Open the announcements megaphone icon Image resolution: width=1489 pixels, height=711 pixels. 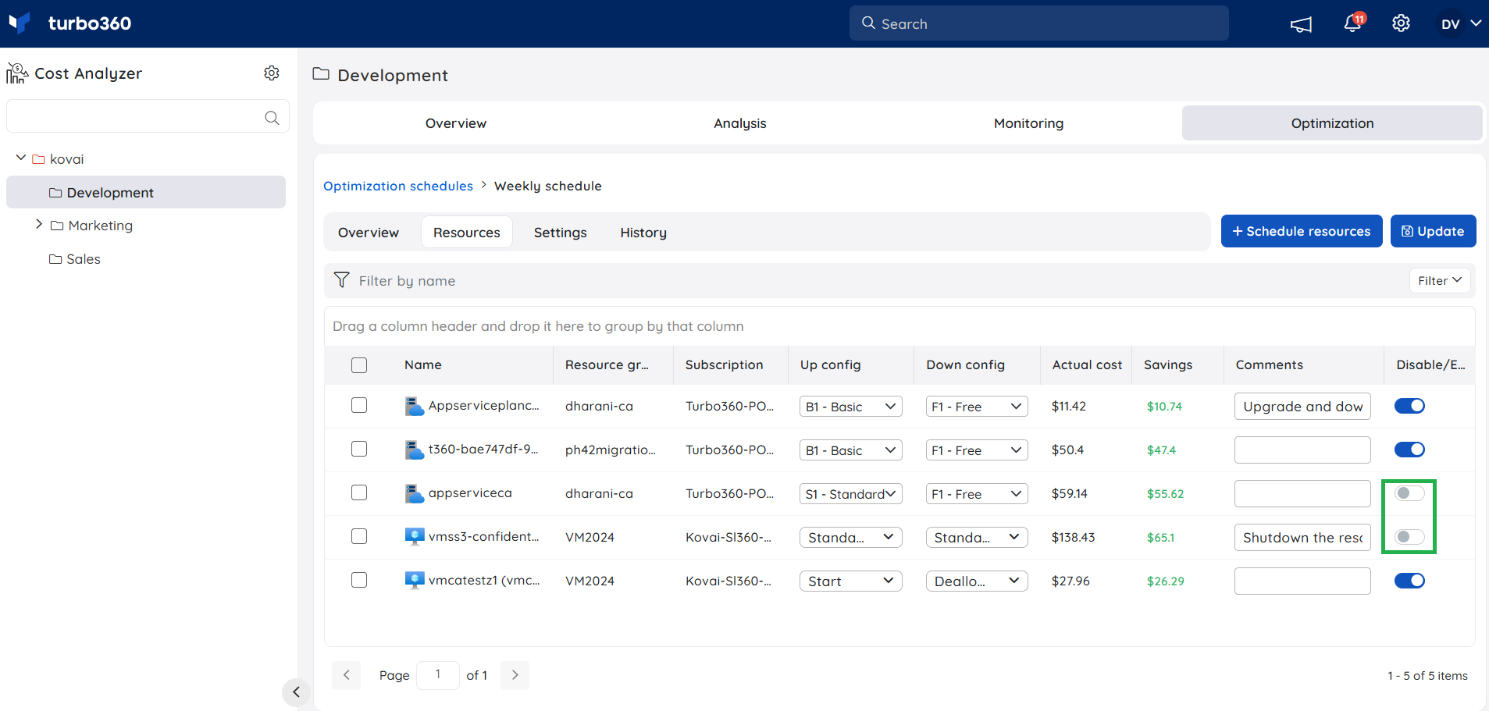coord(1301,24)
